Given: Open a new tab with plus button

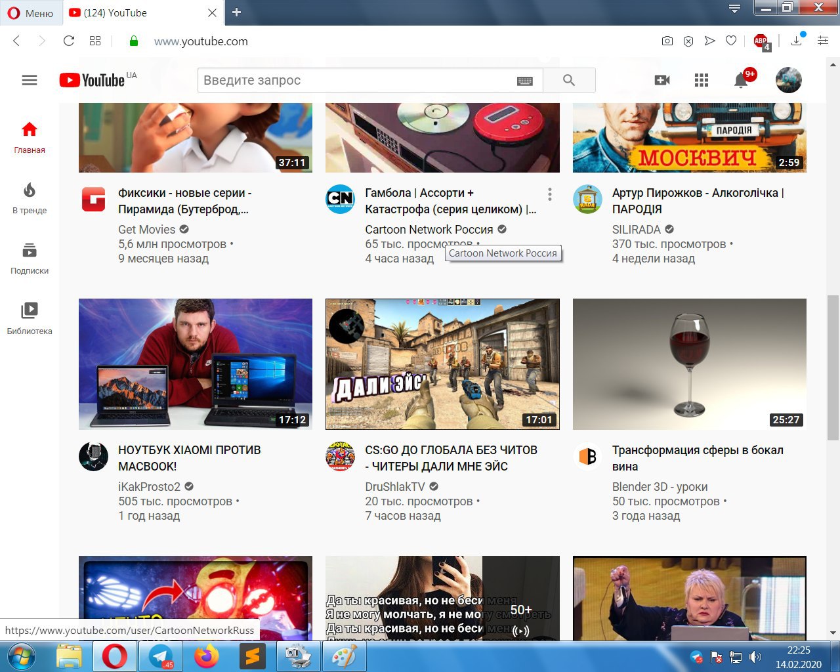Looking at the screenshot, I should click(x=237, y=12).
